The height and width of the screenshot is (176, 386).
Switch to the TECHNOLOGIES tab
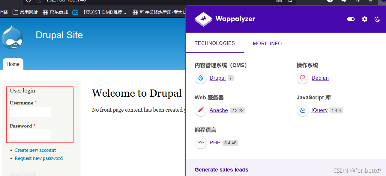pos(215,43)
